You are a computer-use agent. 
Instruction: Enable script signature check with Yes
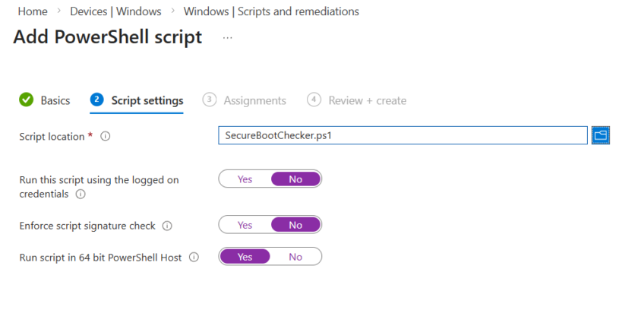click(x=245, y=226)
